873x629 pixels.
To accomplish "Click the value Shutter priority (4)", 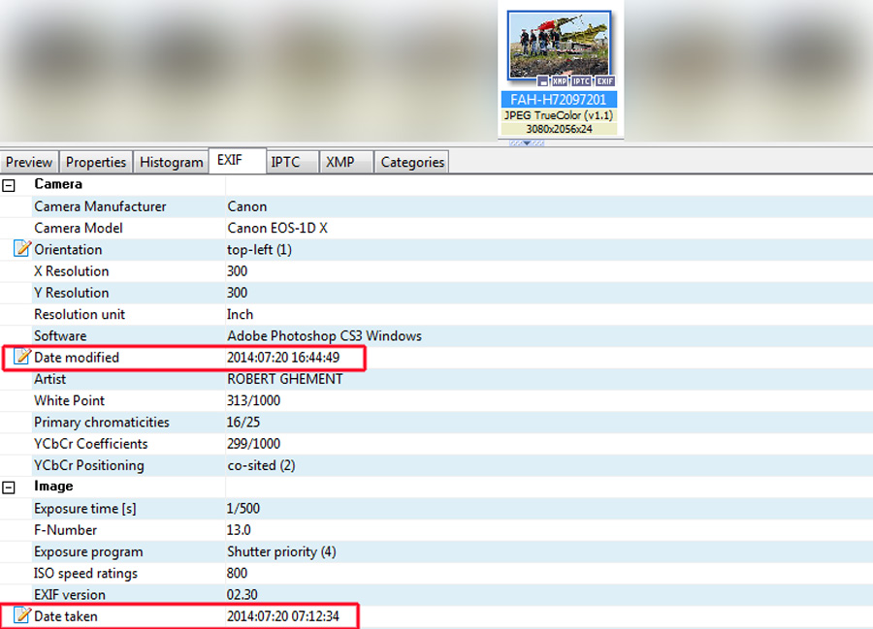I will [x=281, y=552].
